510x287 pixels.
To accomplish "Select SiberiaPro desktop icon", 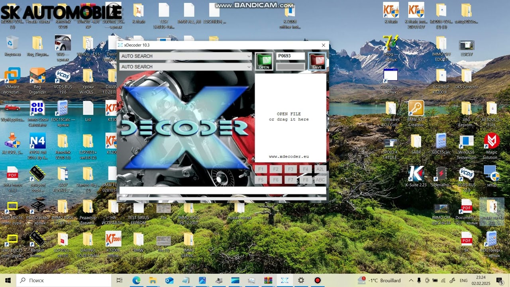I will [x=441, y=177].
